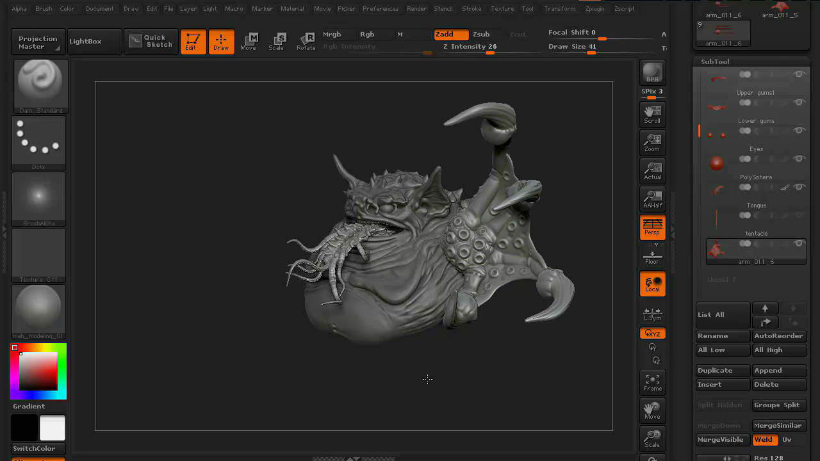Click the right-shelf Move view icon

(x=652, y=410)
